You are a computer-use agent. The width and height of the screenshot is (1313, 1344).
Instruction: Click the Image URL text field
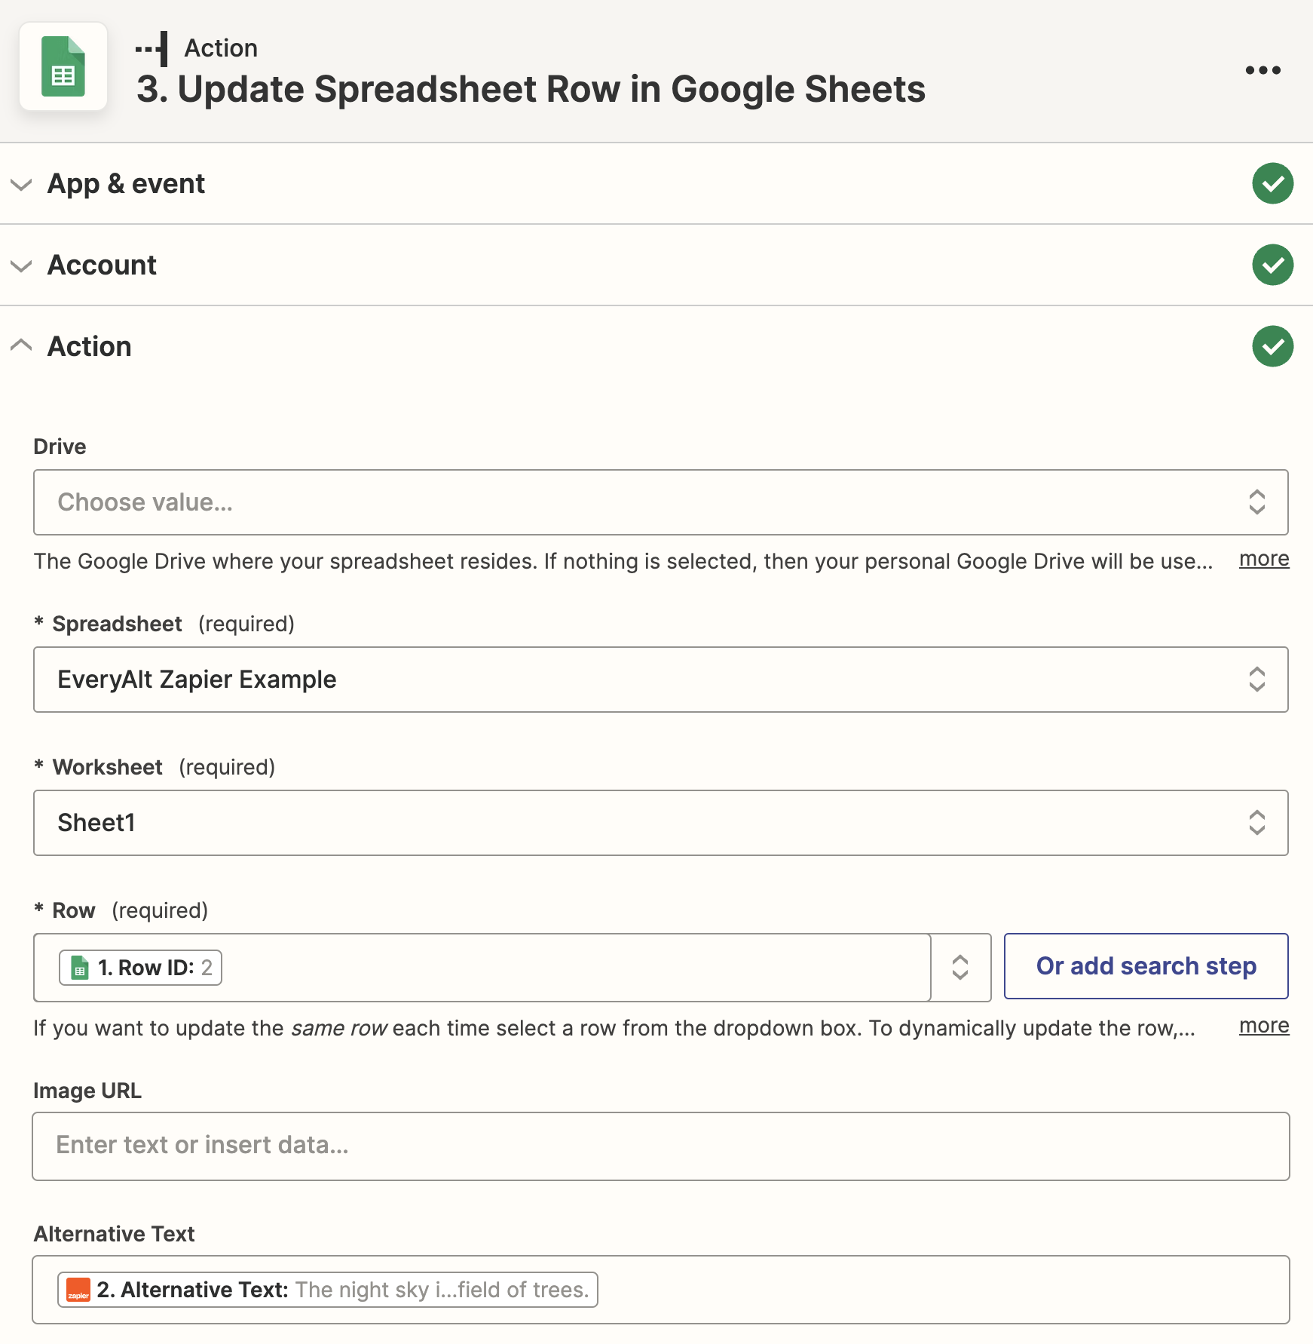(x=660, y=1146)
